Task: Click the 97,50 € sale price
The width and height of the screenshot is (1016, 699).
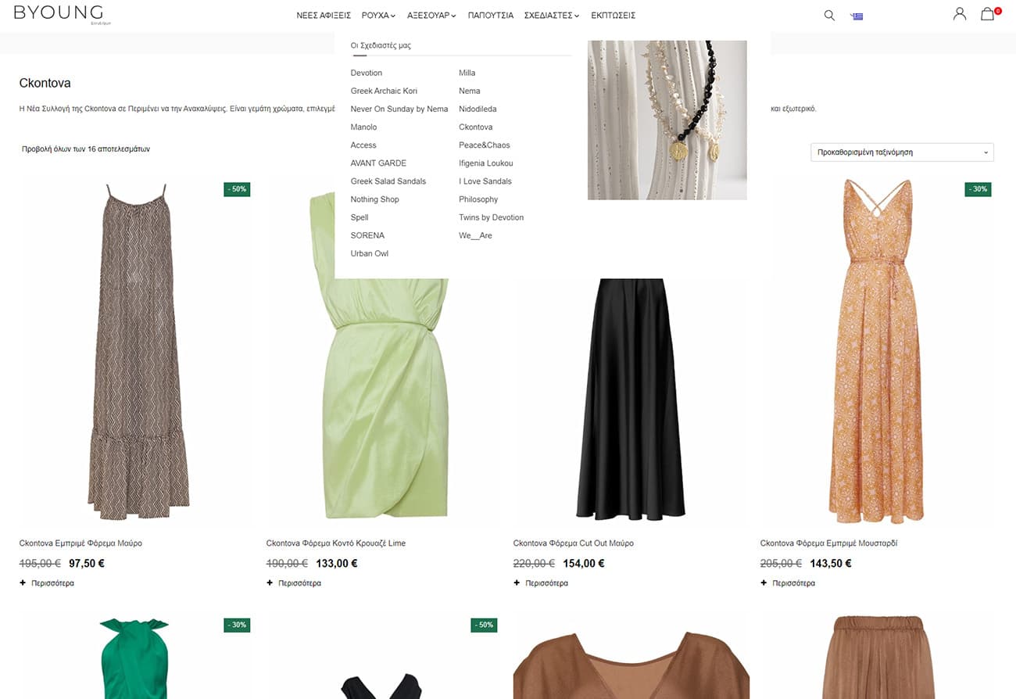Action: tap(87, 563)
